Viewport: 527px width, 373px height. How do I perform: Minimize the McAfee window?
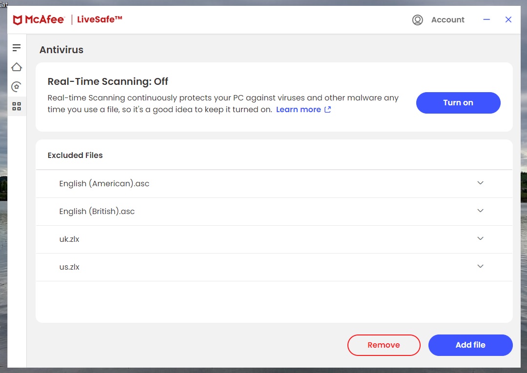pos(486,20)
